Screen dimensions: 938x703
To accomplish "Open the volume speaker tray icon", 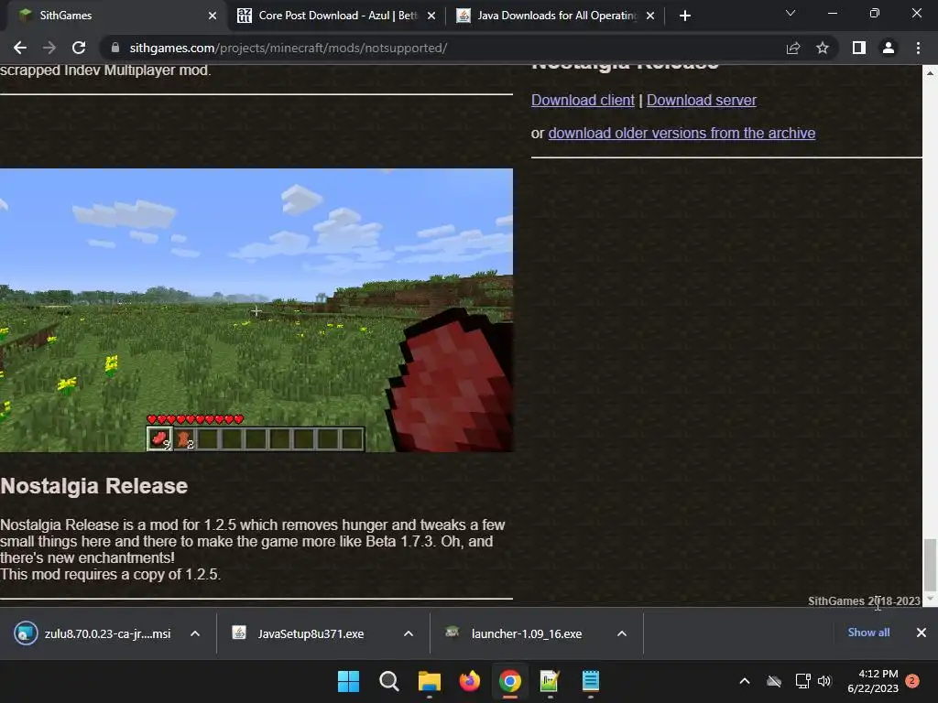I will tap(825, 681).
